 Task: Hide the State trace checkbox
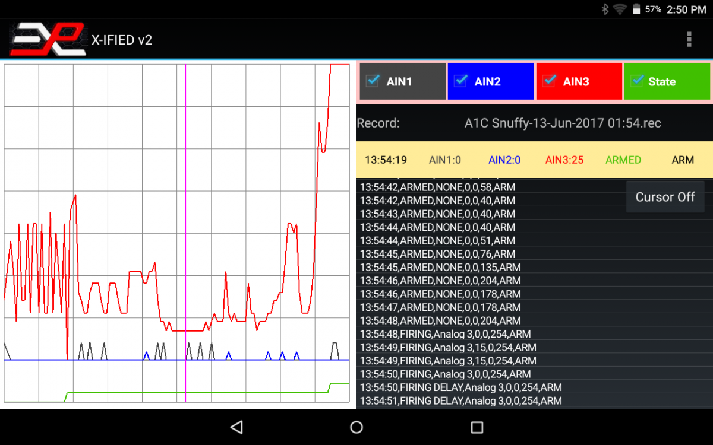coord(637,81)
